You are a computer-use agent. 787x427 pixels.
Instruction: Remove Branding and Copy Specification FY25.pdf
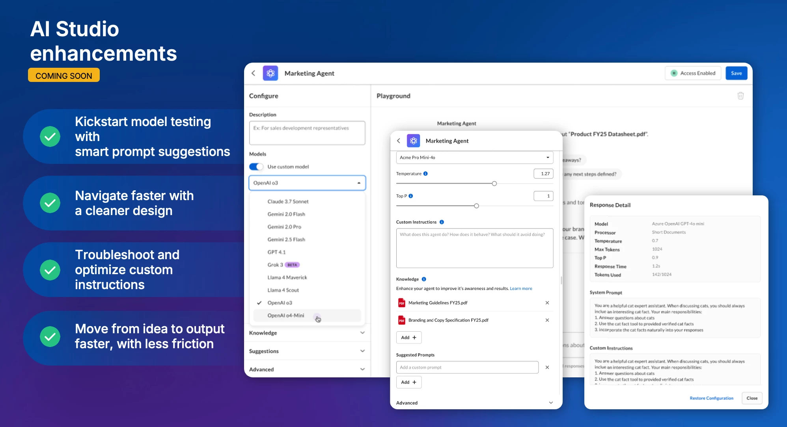[x=547, y=320]
